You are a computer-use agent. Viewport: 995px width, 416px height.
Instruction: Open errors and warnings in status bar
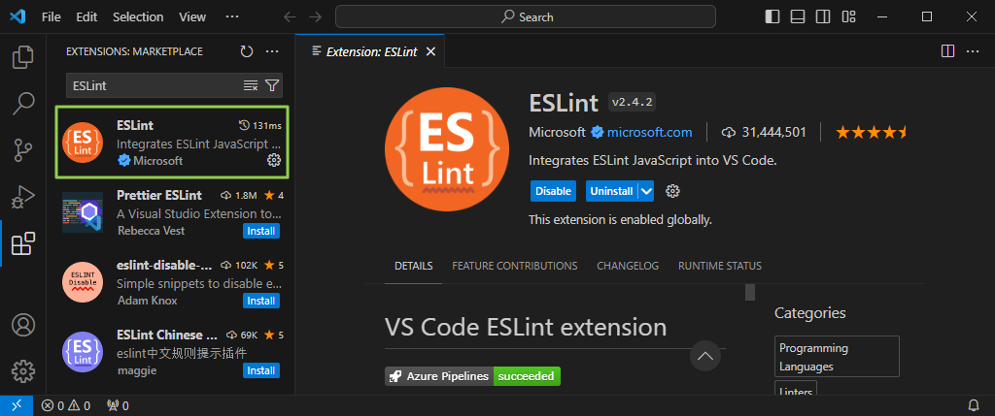66,405
